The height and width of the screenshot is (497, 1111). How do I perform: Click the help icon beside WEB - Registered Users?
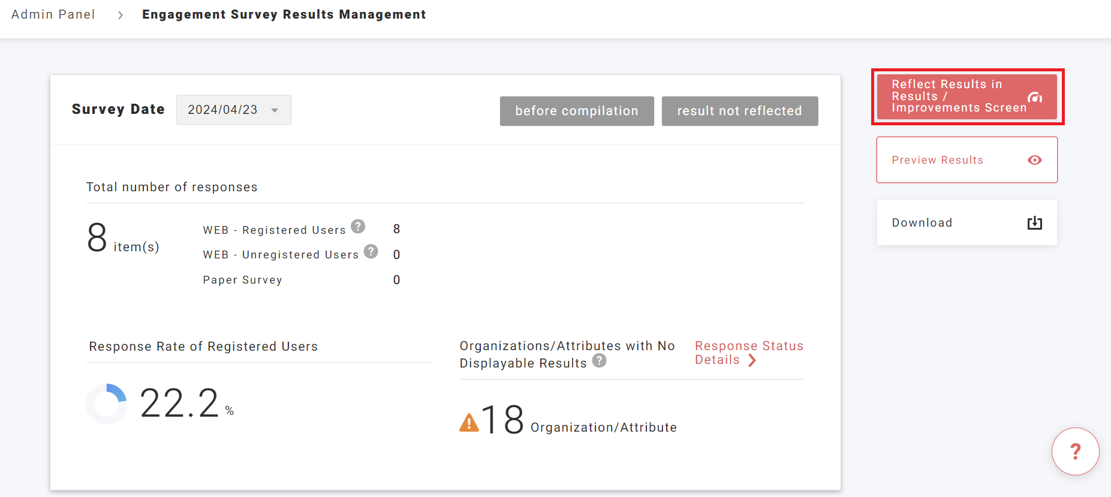pos(358,227)
